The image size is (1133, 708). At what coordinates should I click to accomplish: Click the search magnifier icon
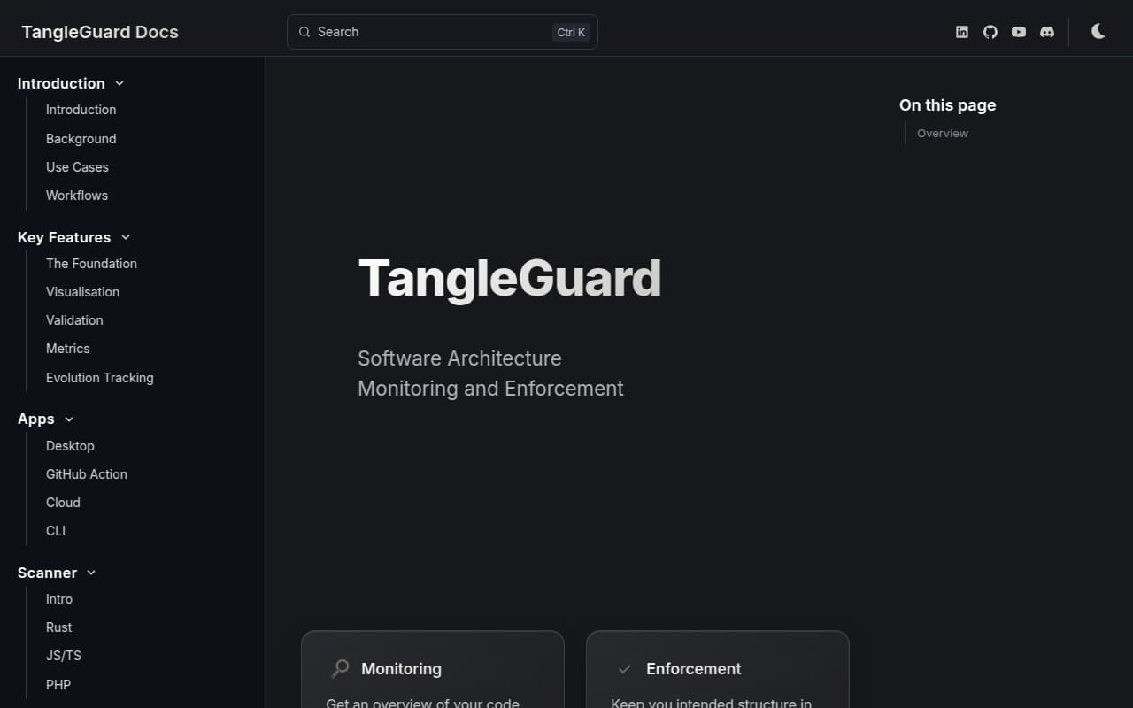pos(304,32)
